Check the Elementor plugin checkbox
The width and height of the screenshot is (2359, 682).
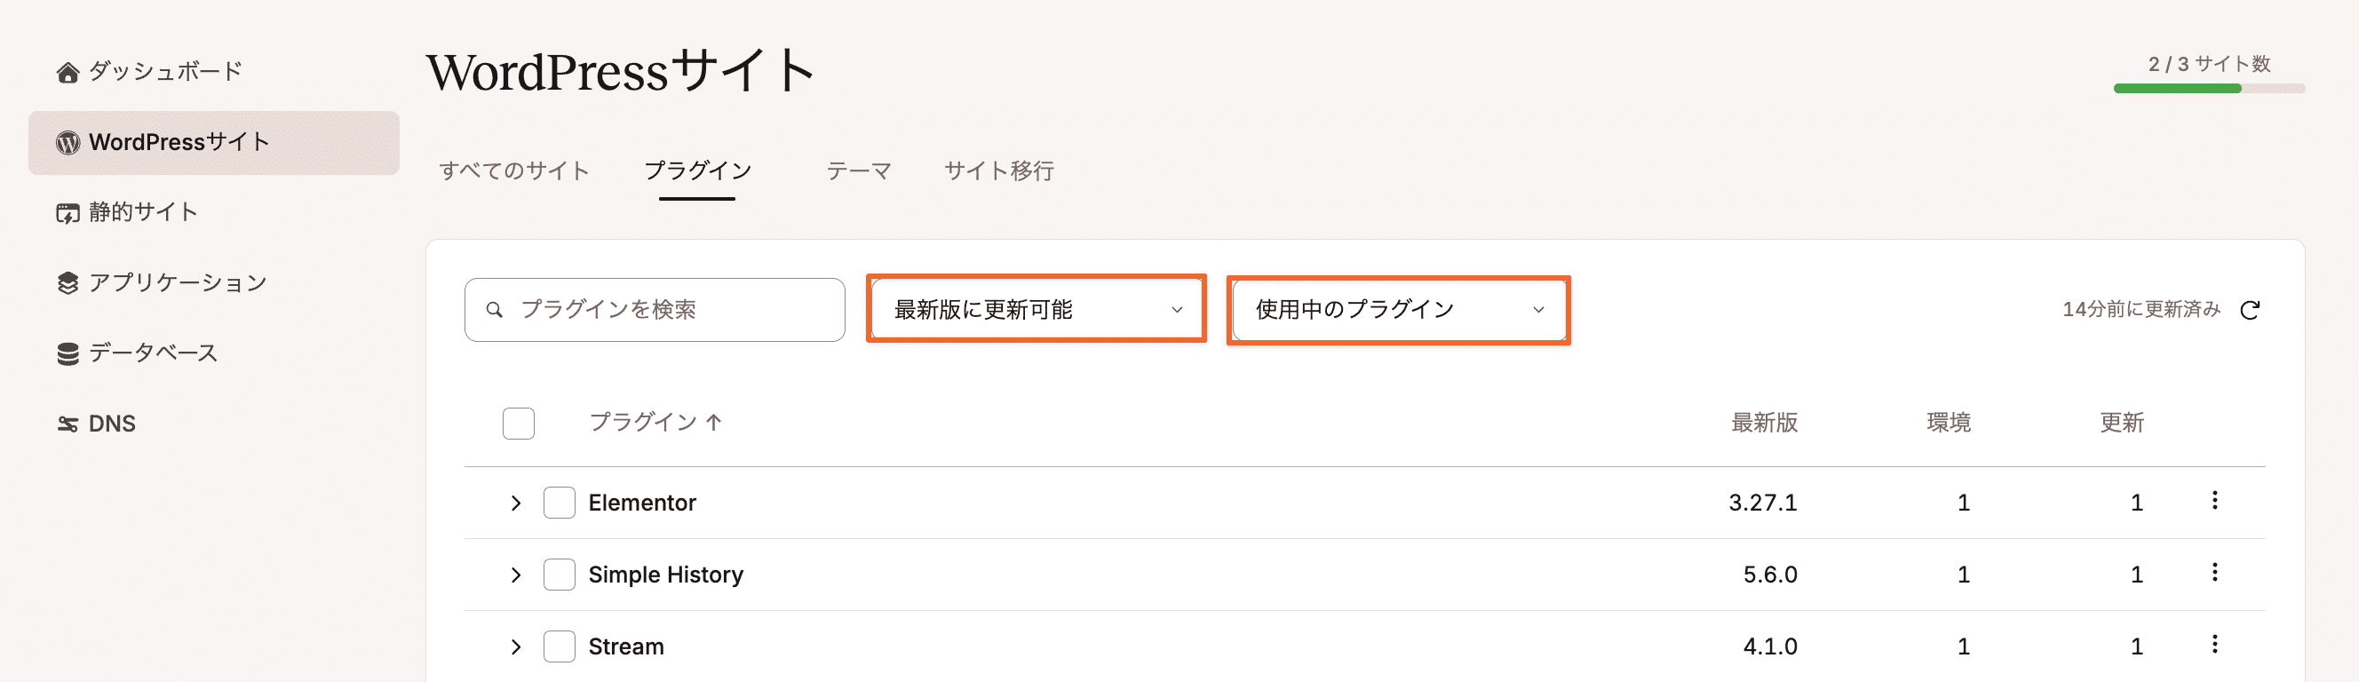coord(559,503)
